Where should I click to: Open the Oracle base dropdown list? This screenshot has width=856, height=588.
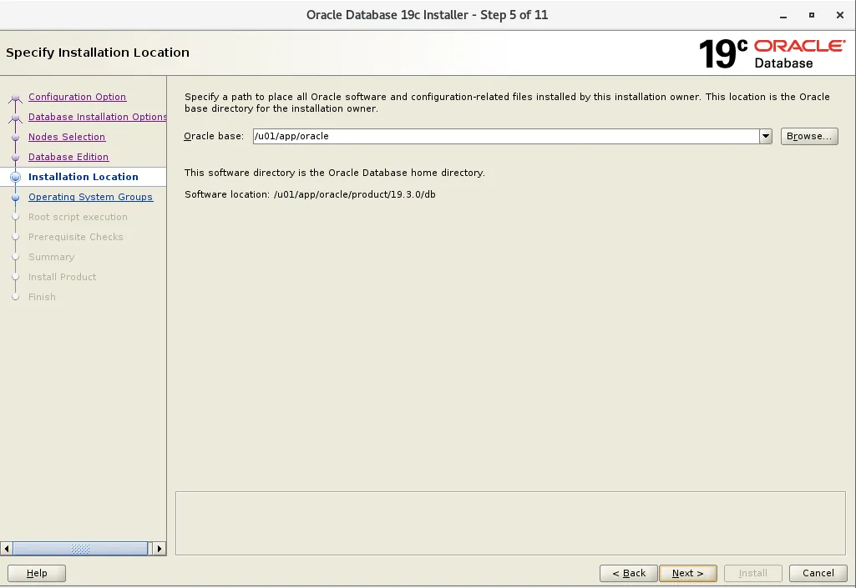766,136
